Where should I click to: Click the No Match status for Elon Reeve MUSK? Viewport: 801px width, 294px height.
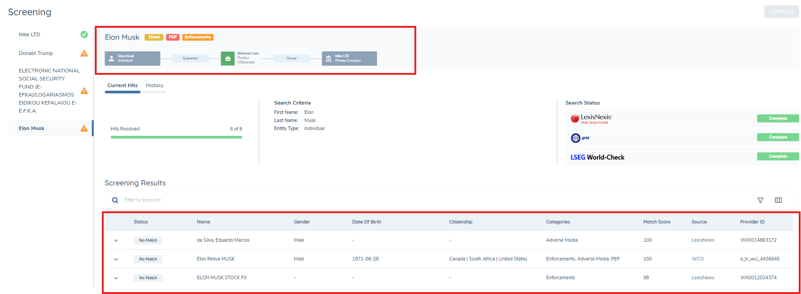click(148, 259)
